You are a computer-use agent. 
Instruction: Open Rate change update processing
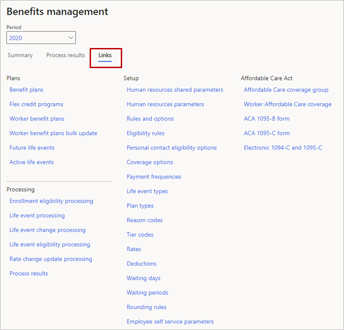point(51,259)
